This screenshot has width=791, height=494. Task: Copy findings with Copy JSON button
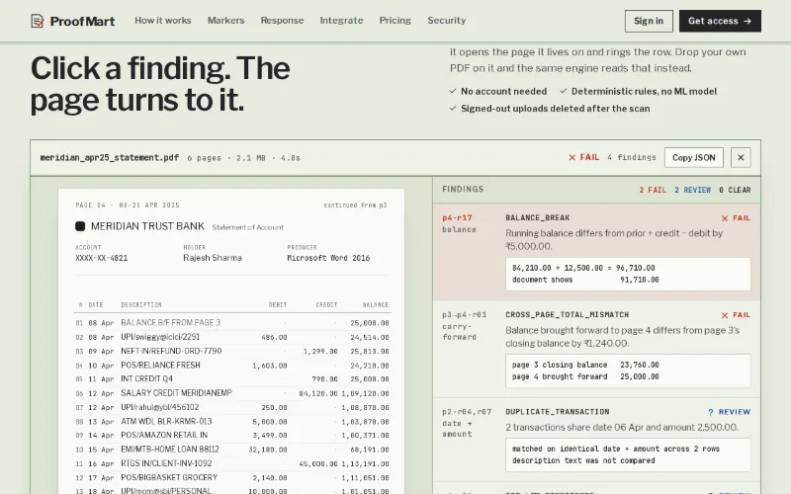[x=694, y=158]
